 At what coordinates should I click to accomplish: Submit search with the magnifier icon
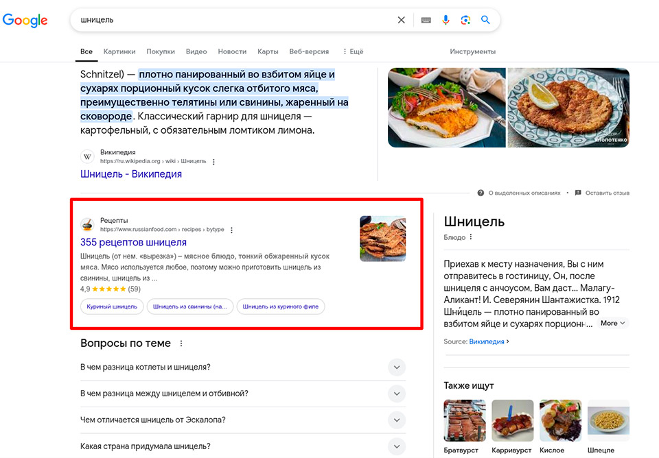[x=485, y=20]
